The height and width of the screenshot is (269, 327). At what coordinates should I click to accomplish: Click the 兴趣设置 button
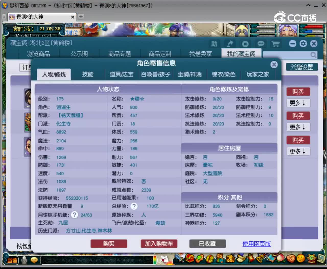[x=302, y=67]
